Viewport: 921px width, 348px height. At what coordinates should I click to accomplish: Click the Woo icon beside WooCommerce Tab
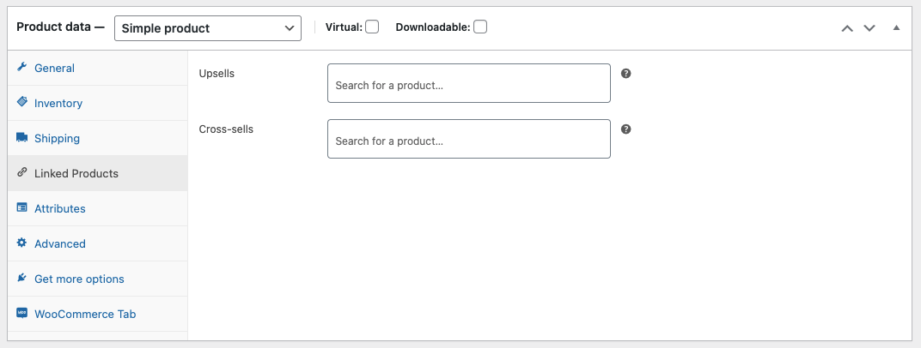coord(21,313)
